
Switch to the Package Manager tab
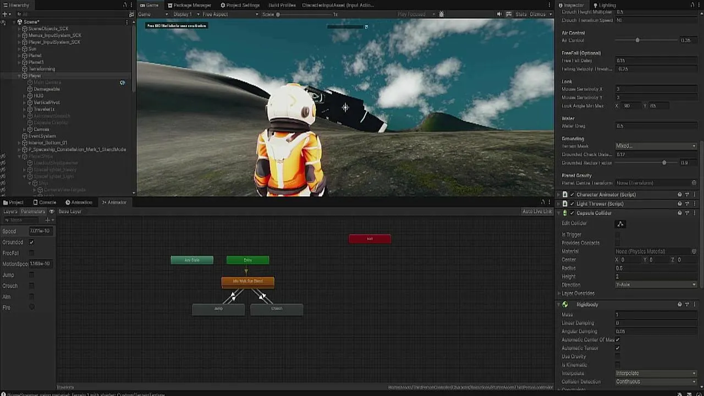[x=189, y=5]
